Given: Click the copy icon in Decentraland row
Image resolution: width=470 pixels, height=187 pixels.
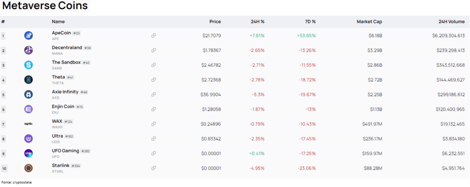Looking at the screenshot, I should [x=153, y=50].
